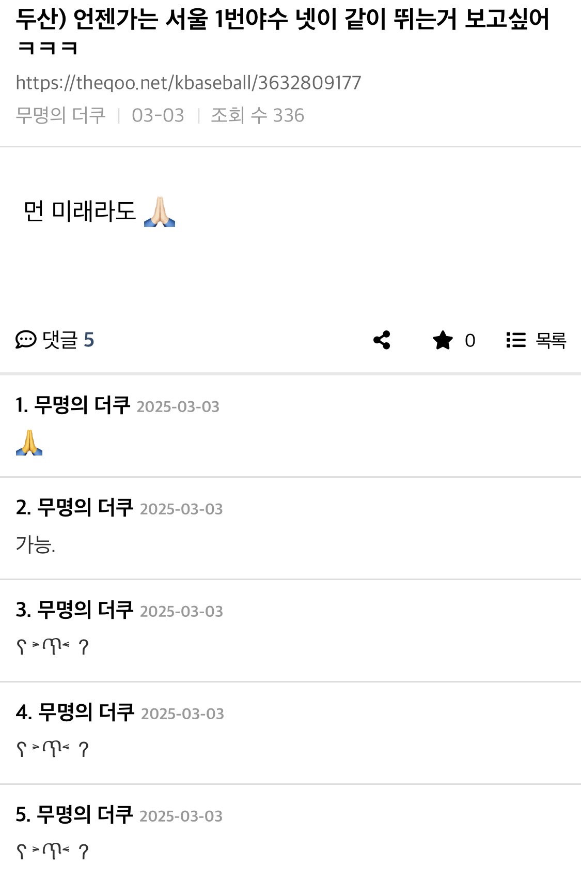The height and width of the screenshot is (879, 581).
Task: Tap the praying hands emoji in comment 1
Action: click(29, 443)
